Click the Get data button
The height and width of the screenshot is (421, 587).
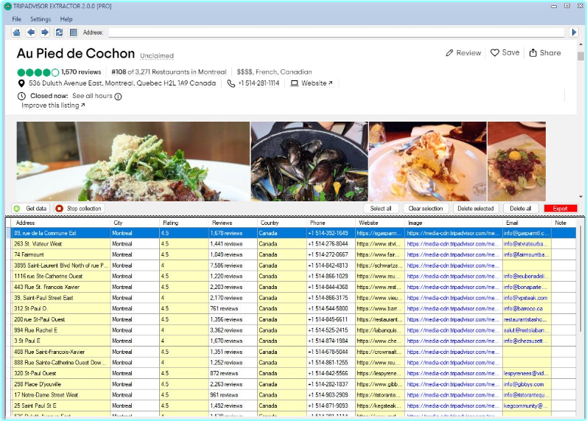tap(30, 209)
